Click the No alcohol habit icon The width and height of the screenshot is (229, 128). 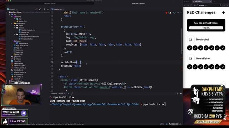(191, 39)
